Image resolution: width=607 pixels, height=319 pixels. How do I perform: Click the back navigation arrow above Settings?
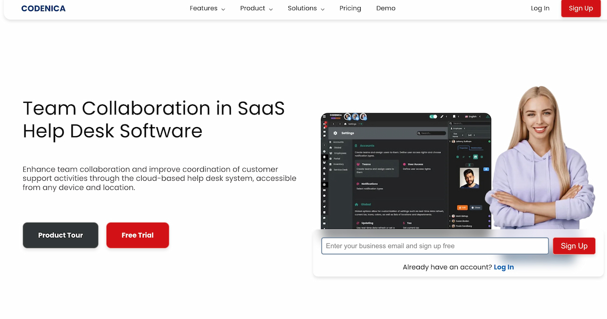[333, 124]
